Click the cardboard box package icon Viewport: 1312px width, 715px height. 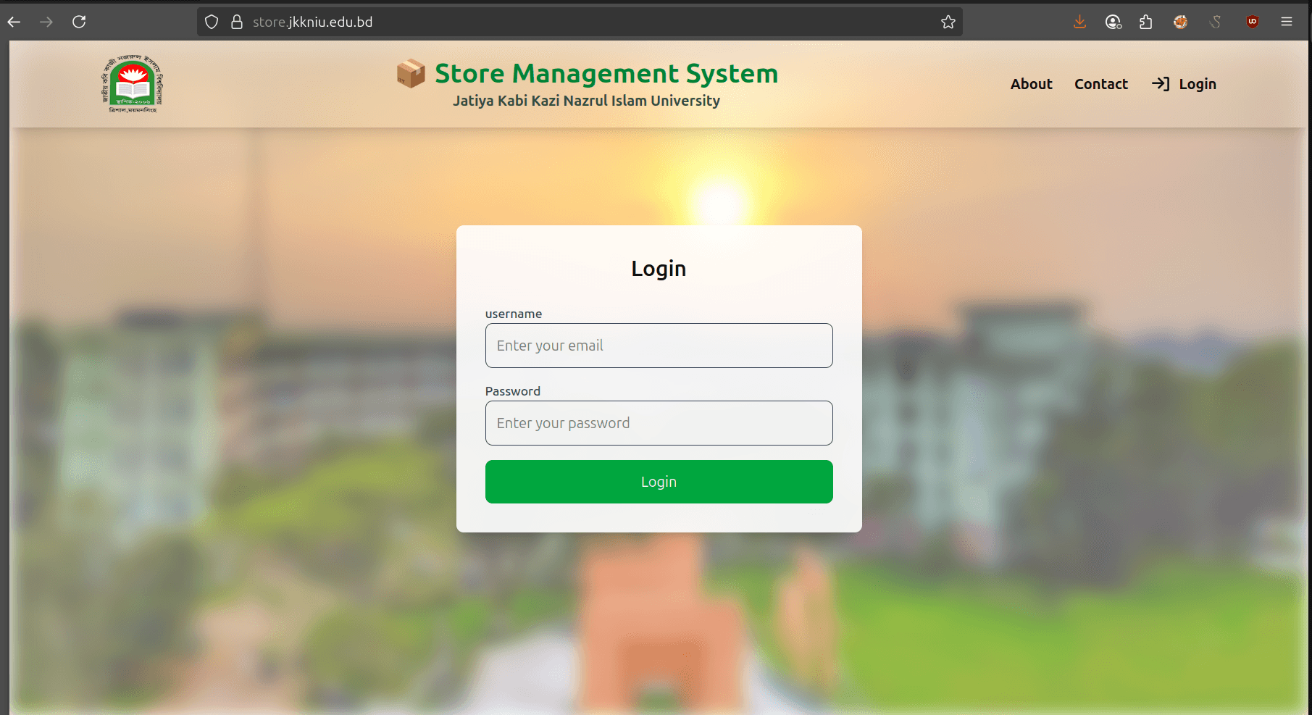tap(411, 73)
